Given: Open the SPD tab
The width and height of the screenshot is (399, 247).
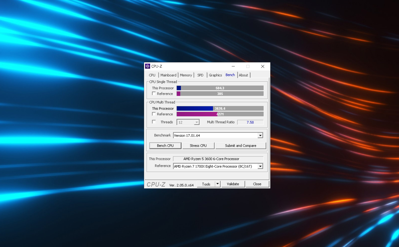Looking at the screenshot, I should [201, 75].
